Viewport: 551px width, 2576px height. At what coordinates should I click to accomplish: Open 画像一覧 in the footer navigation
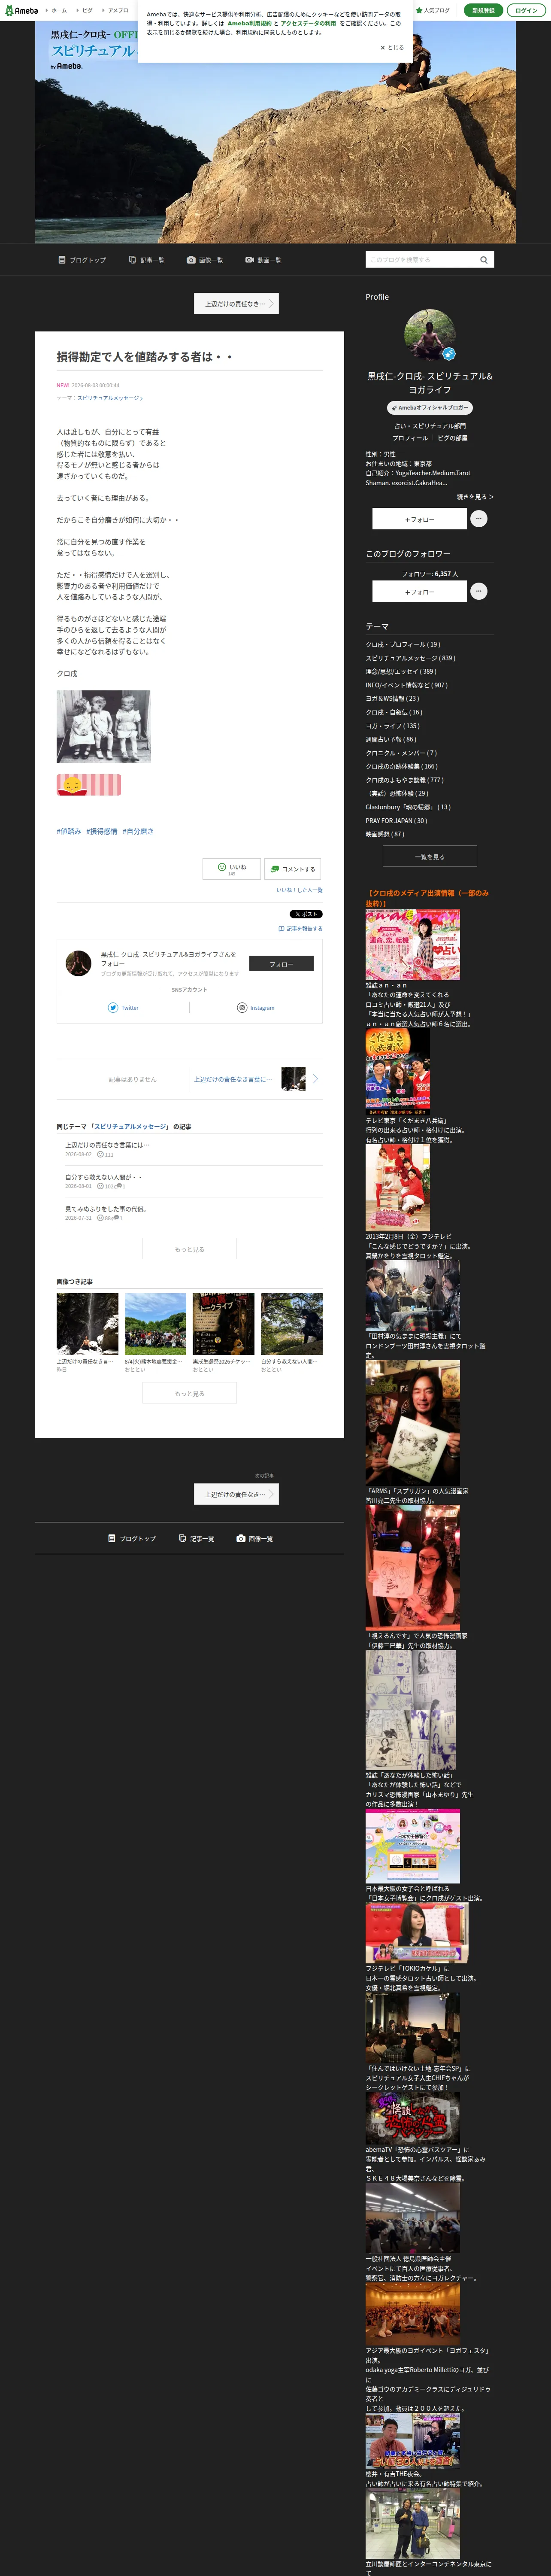pyautogui.click(x=254, y=1539)
